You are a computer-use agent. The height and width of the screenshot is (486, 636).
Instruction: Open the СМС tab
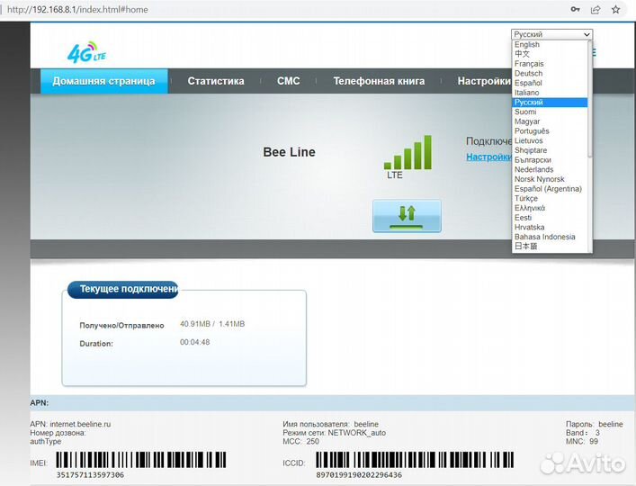pyautogui.click(x=289, y=81)
